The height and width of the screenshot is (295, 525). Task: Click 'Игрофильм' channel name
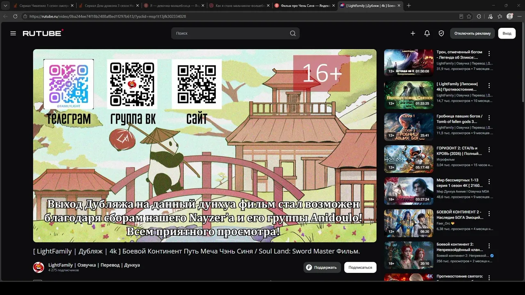point(446,159)
